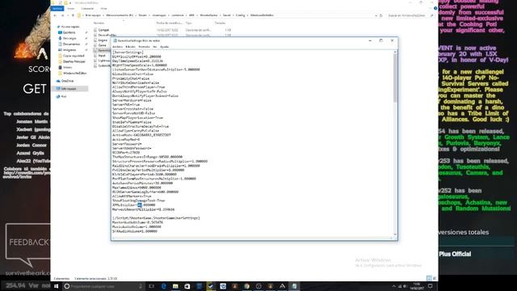
Task: Open the Ver menu in Notepad
Action: tap(154, 47)
